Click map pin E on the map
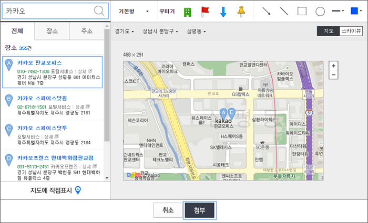Viewport: 368px width, 223px height. coord(231,114)
